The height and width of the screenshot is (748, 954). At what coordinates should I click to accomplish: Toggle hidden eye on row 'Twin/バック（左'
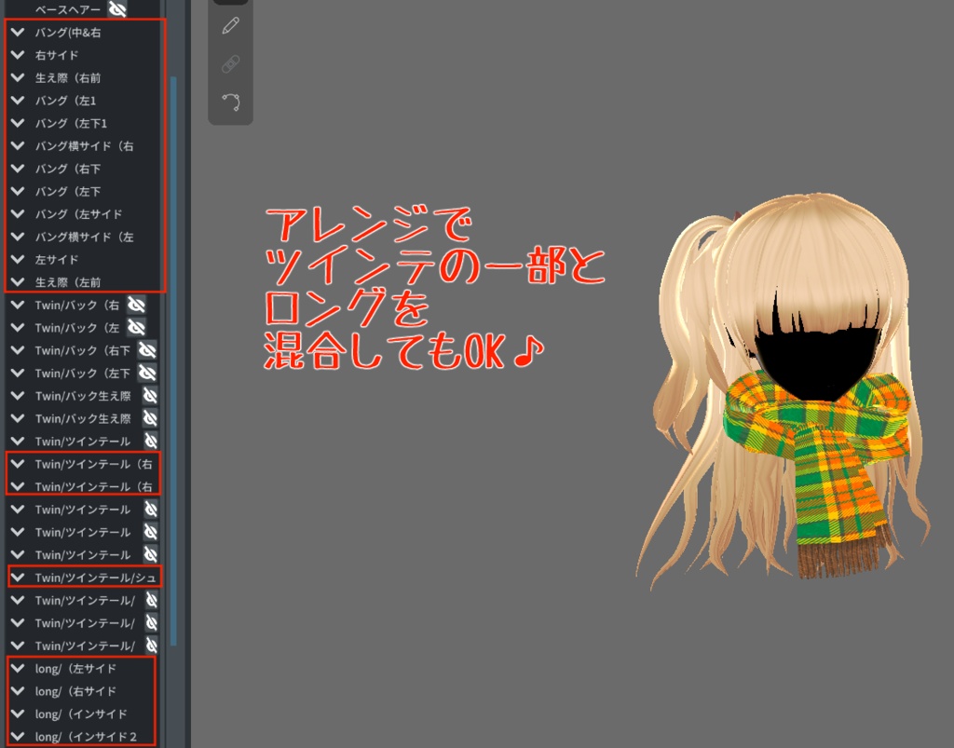click(x=136, y=328)
